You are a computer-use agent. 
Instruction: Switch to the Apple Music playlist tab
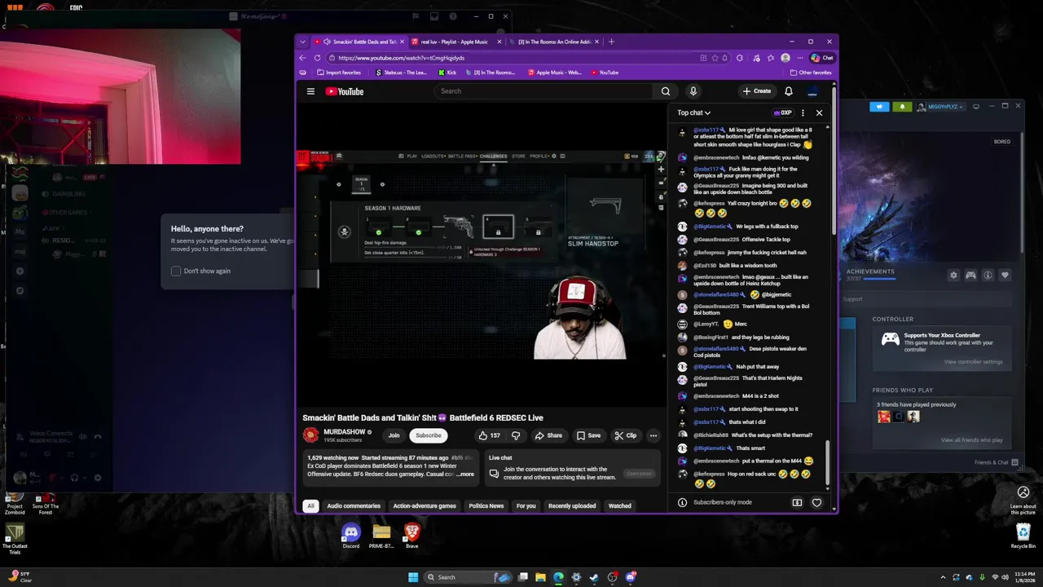click(455, 42)
